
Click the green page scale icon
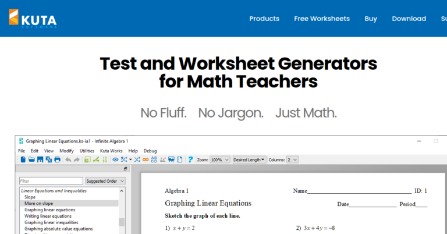coord(87,159)
